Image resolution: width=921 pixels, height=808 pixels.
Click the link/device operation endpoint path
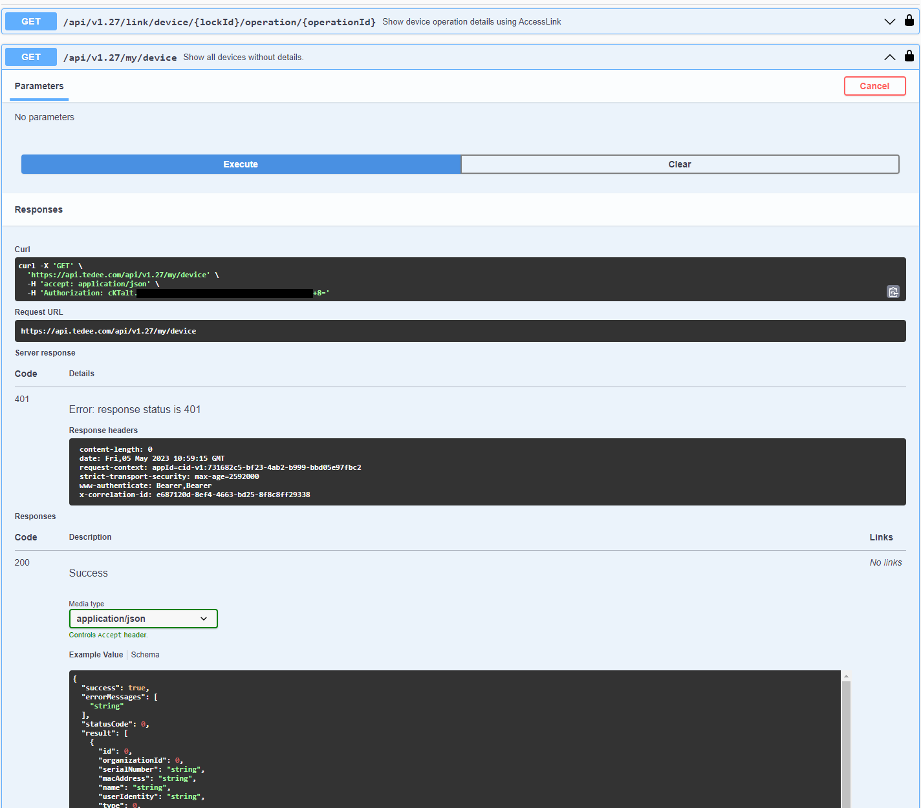[x=219, y=22]
